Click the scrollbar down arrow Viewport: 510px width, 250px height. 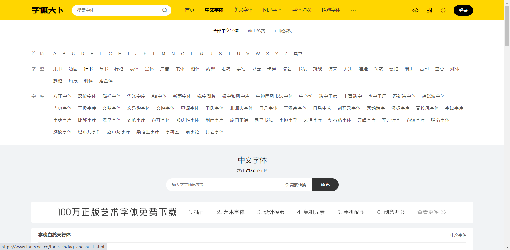click(x=507, y=247)
